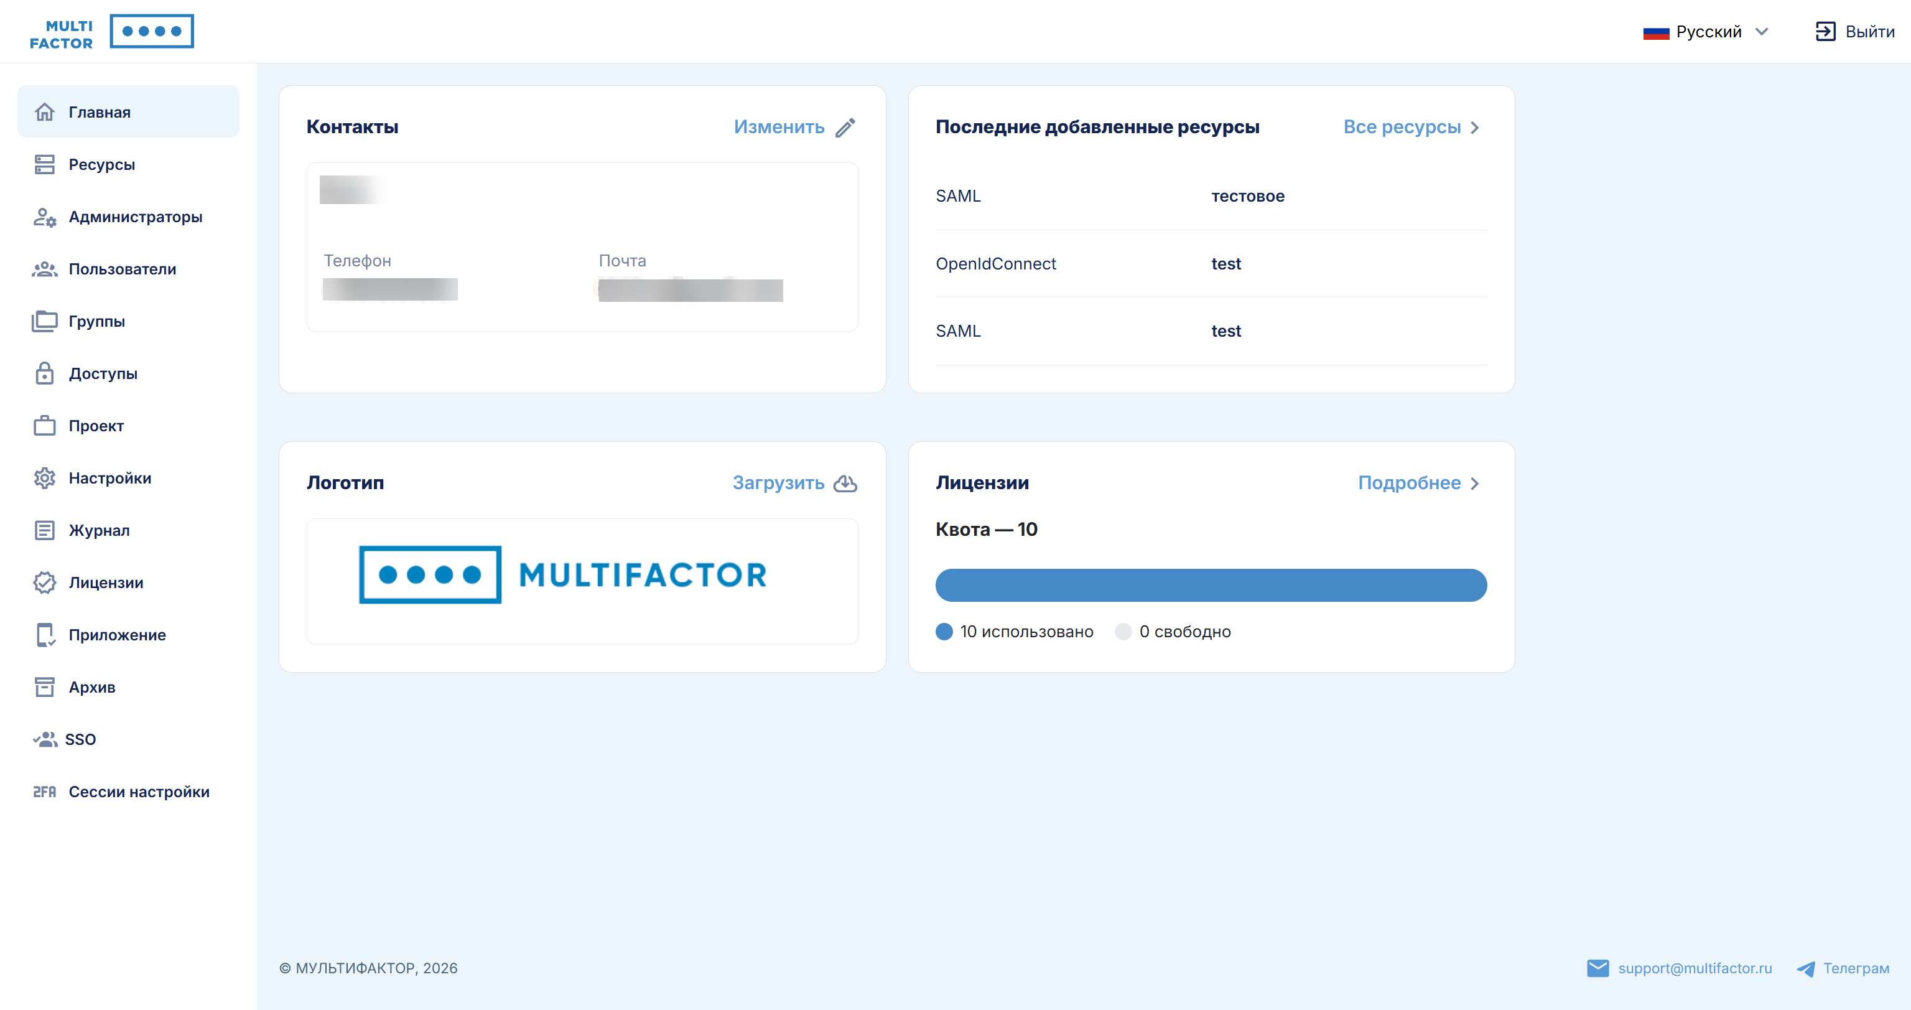Viewport: 1911px width, 1010px height.
Task: Click the 2FA icon for Сессии настройки
Action: click(45, 792)
